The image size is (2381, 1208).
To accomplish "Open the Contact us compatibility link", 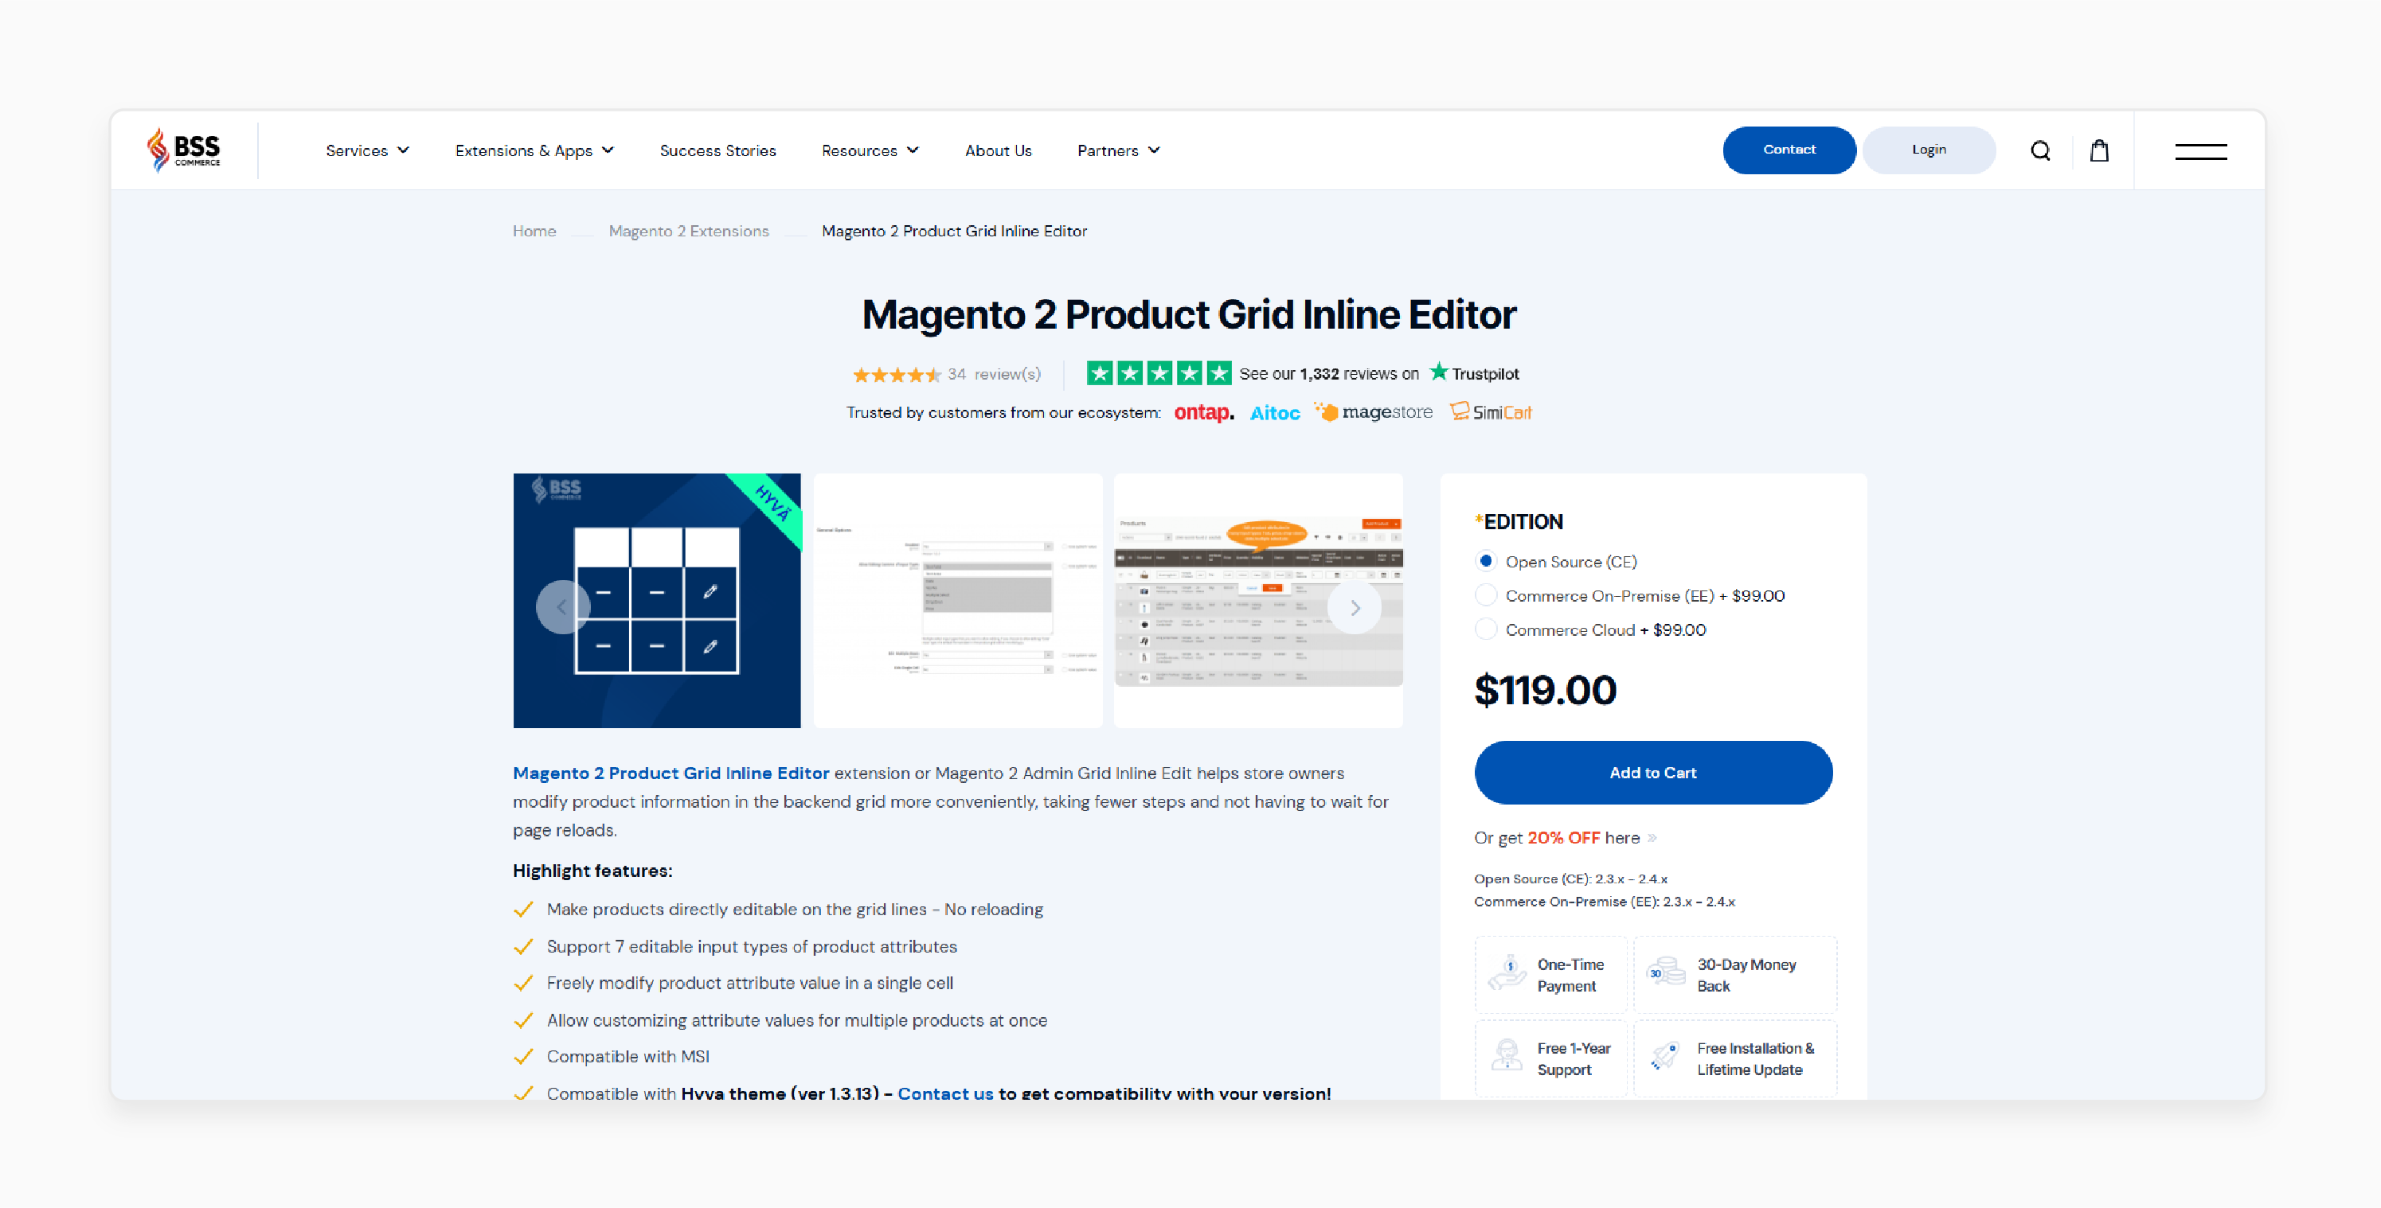I will (944, 1093).
